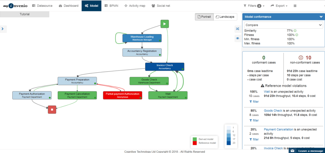The height and width of the screenshot is (153, 325).
Task: Collapse the Model conformance panel
Action: [321, 17]
